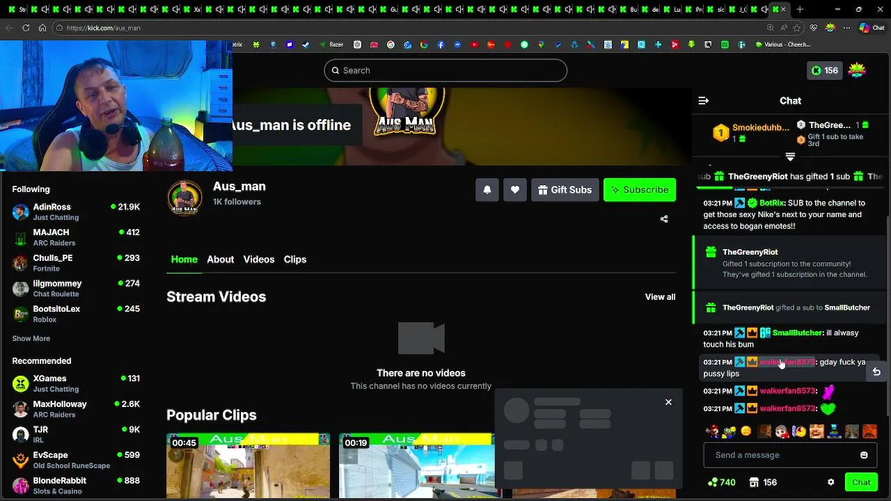Open BlondeRabbit recommended channel

[76, 486]
